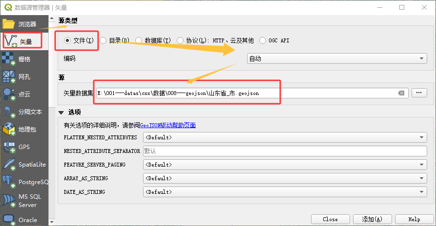The width and height of the screenshot is (436, 226).
Task: Select the 分隔文本 tab label
Action: 30,112
